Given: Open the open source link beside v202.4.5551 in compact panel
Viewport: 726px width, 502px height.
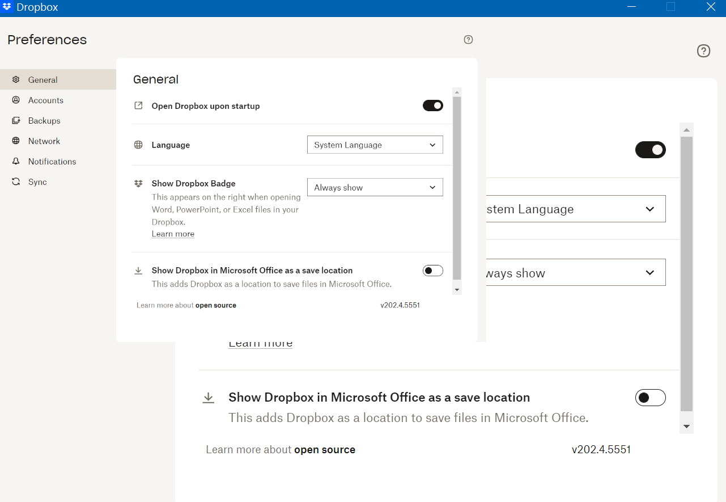Looking at the screenshot, I should 216,305.
